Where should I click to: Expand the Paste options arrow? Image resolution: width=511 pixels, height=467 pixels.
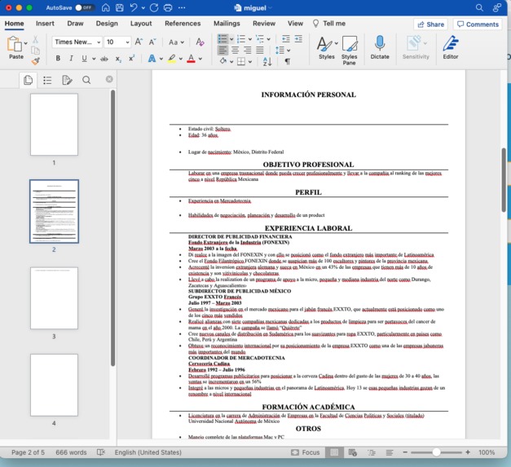(x=25, y=43)
